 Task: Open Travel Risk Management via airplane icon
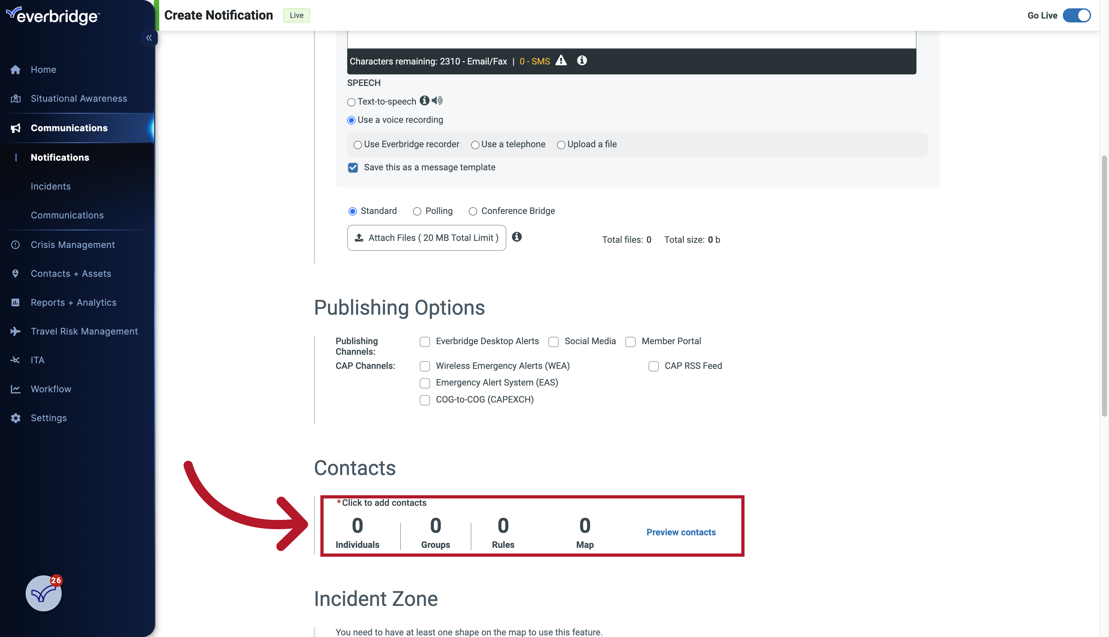[x=15, y=331]
